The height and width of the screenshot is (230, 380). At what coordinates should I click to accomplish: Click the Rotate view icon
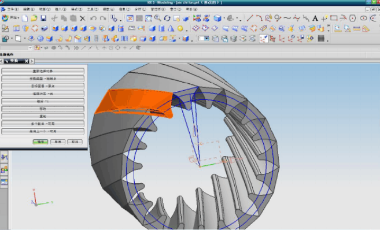[167, 18]
